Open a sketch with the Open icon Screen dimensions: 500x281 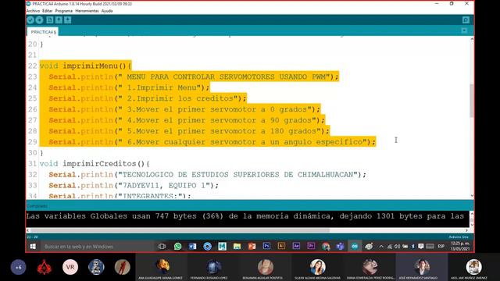coord(59,20)
